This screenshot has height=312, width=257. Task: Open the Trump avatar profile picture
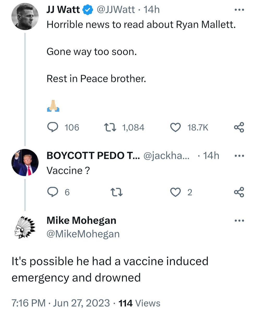(x=25, y=162)
